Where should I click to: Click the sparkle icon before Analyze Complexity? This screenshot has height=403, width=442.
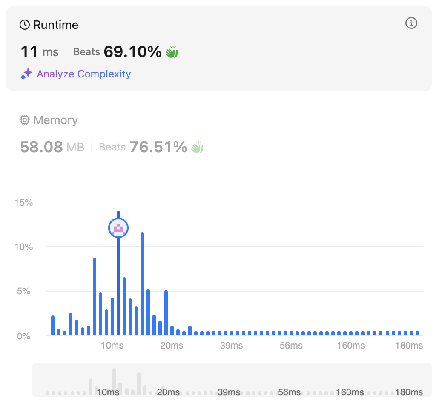coord(26,74)
